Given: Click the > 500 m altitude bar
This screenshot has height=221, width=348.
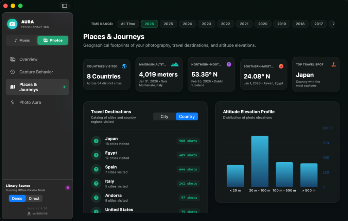Looking at the screenshot, I should (309, 175).
